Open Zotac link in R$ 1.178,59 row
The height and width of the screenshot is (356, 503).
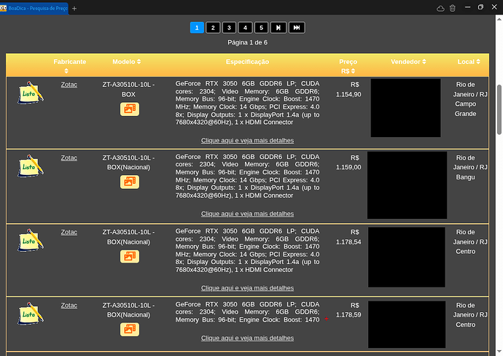pos(69,305)
